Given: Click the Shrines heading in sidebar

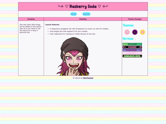Looking at the screenshot, I should point(128,39).
